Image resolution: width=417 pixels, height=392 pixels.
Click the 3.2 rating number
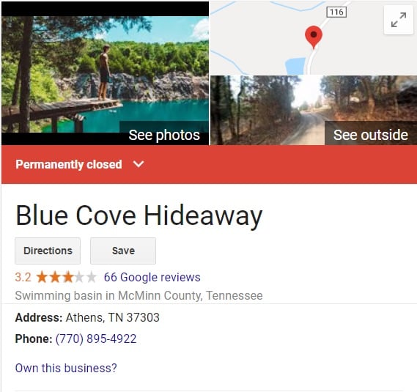23,277
